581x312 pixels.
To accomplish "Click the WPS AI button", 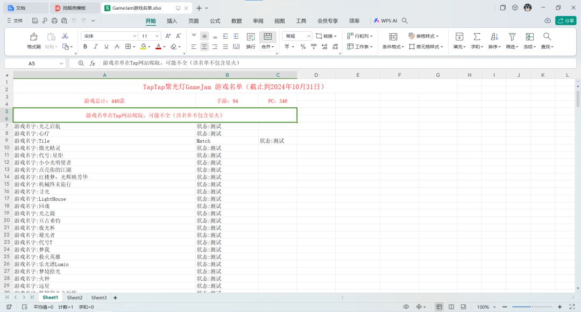I will [x=385, y=21].
